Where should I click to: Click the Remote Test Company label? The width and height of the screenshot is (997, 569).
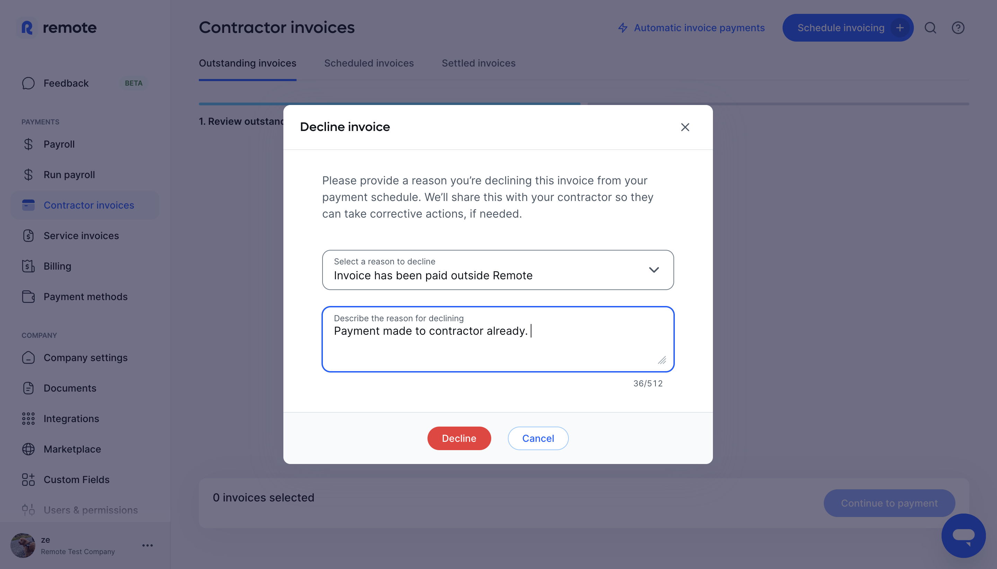78,551
